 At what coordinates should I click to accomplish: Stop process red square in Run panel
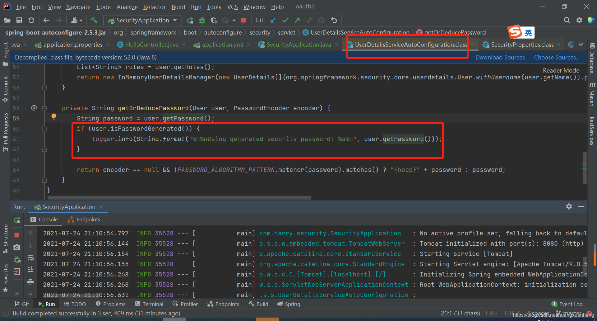(x=17, y=235)
